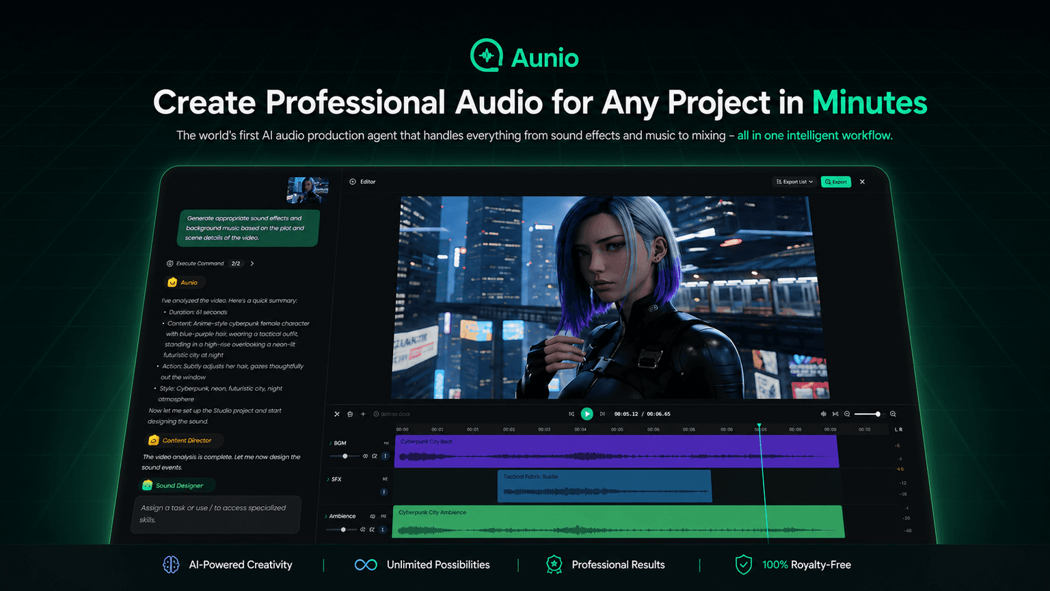Click the split tool icon in timeline toolbar

[x=336, y=414]
